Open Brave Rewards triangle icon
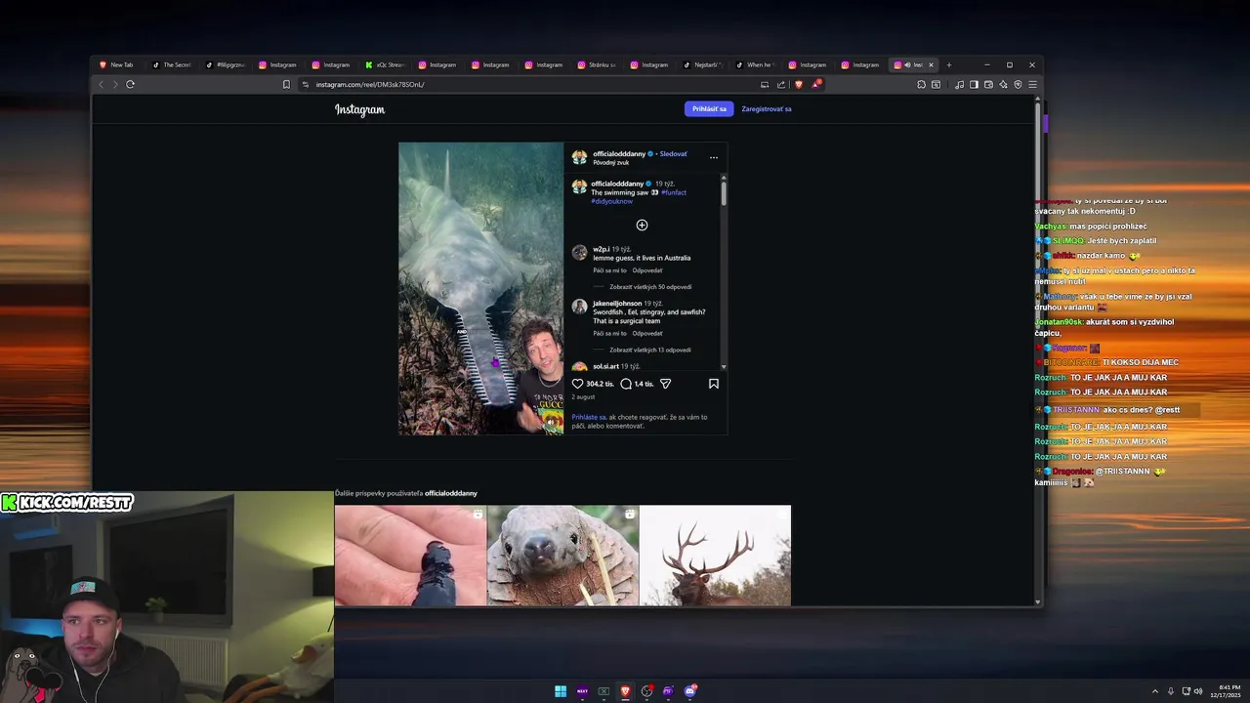 (815, 84)
